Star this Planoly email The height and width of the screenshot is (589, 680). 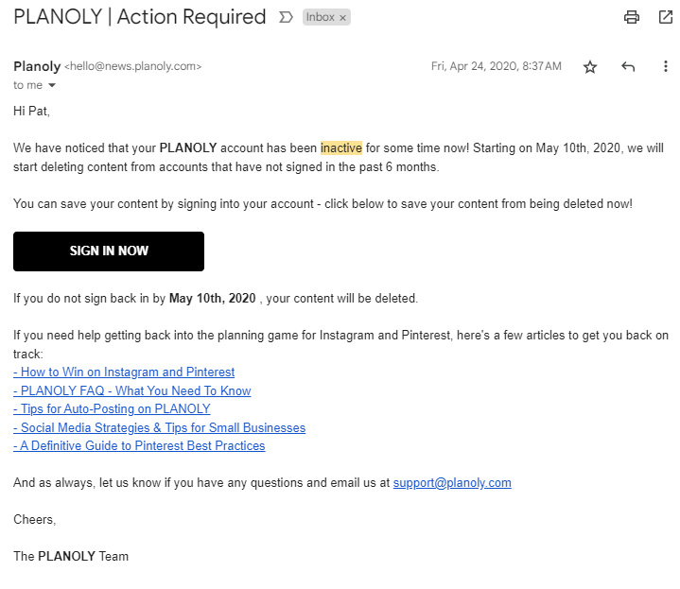590,66
